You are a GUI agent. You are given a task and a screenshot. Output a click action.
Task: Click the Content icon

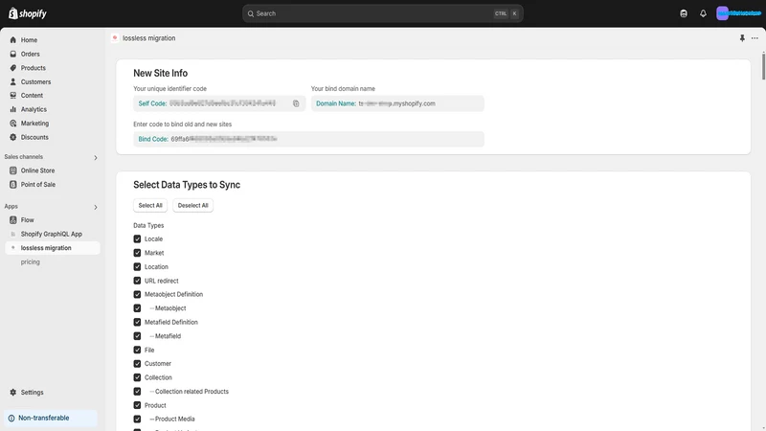tap(13, 95)
